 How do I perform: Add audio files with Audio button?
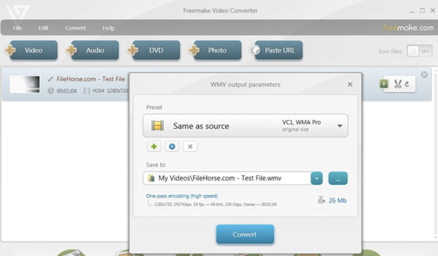coord(95,50)
